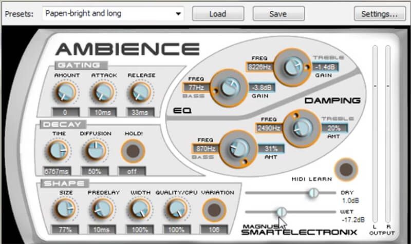This screenshot has width=411, height=244.
Task: Click the Damping Bass large knob
Action: pos(238,149)
